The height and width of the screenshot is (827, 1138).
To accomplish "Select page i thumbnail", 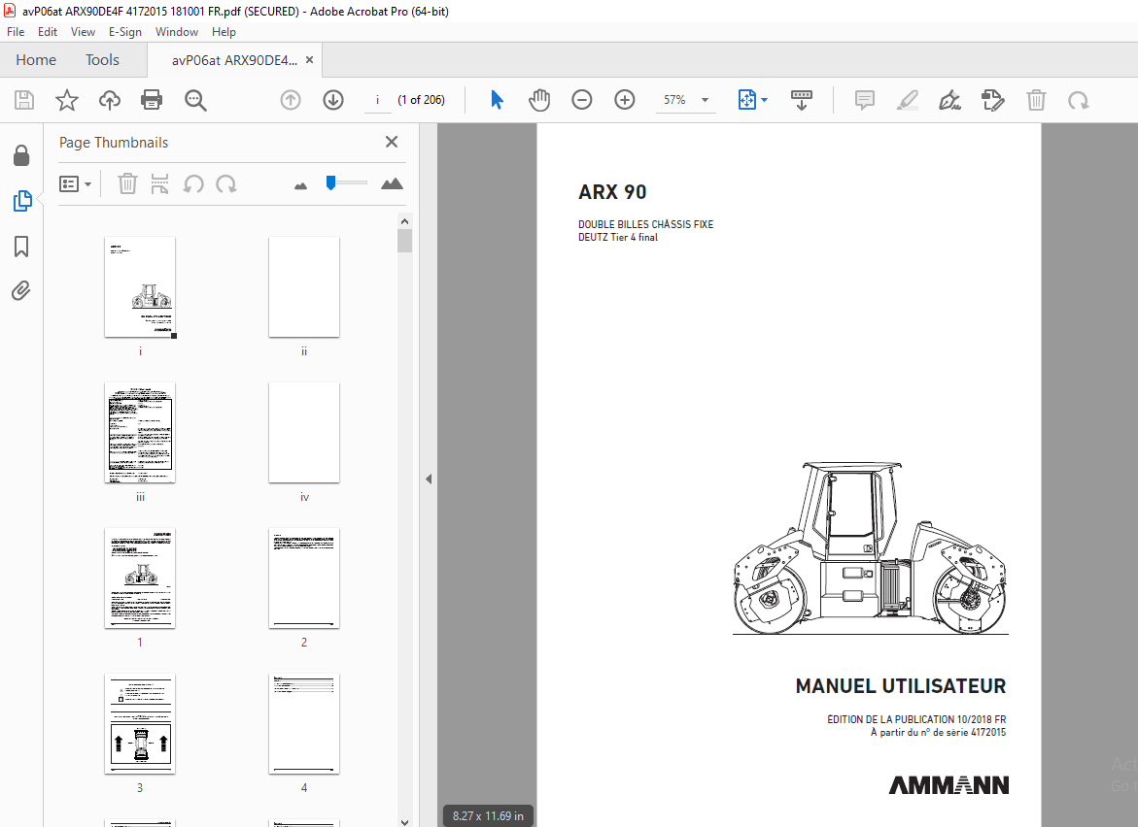I will tap(140, 286).
